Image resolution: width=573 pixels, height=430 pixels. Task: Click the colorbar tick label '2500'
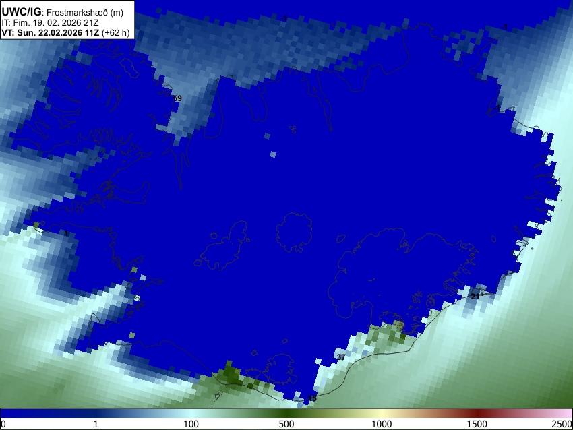pyautogui.click(x=562, y=424)
